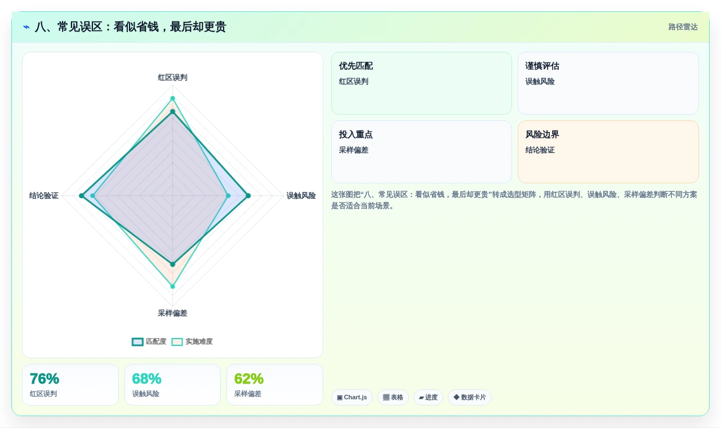Open the 风险边界 card
Viewport: 721px width, 428px height.
[608, 152]
